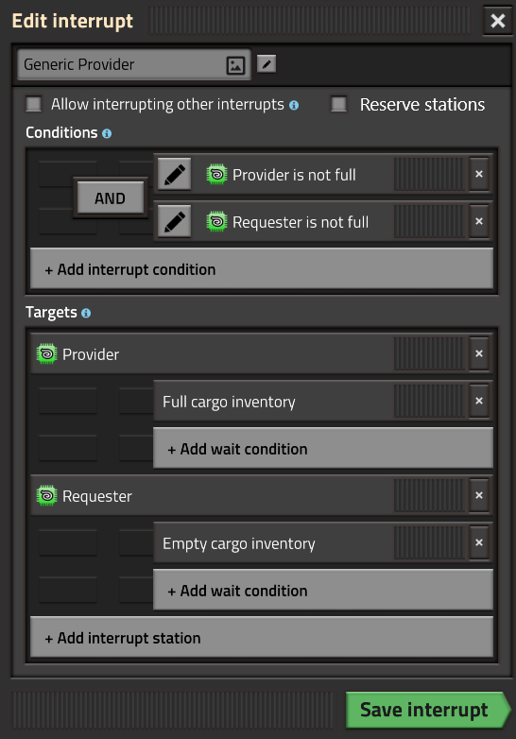
Task: Click the Generic Provider name field
Action: point(134,64)
